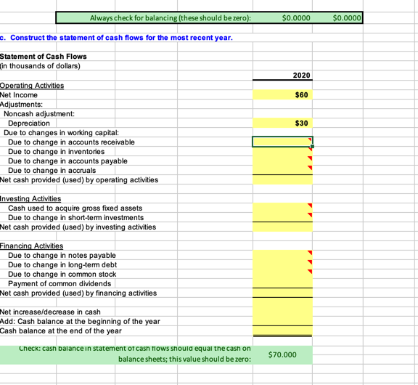
Task: Click 'Due to change in common stock' label
Action: (x=62, y=275)
